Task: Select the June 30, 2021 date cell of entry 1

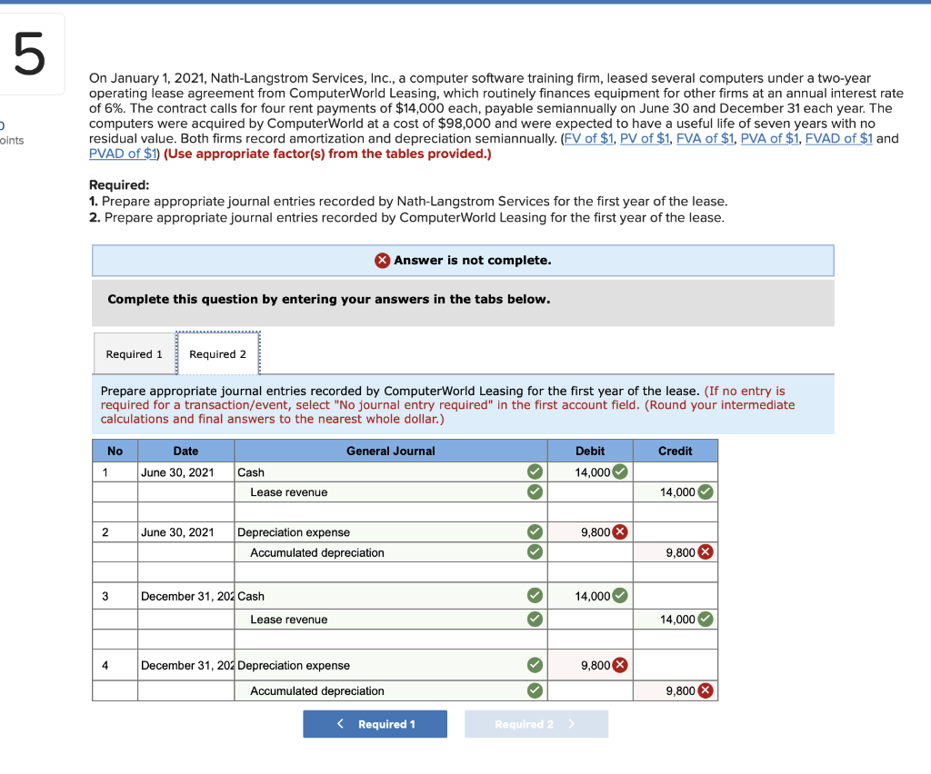Action: pos(185,472)
